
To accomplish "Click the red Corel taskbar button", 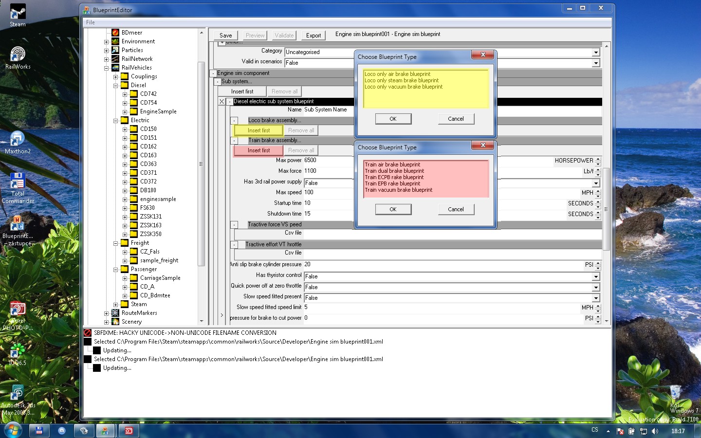I will (129, 431).
